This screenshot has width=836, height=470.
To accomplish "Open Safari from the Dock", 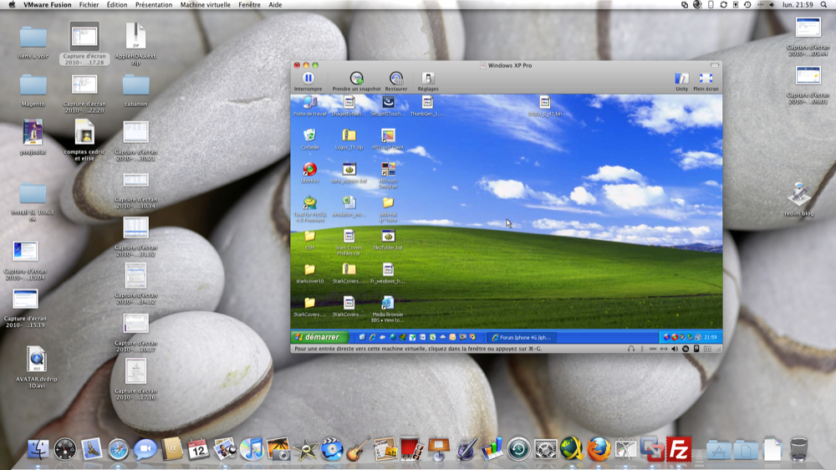I will coord(119,449).
